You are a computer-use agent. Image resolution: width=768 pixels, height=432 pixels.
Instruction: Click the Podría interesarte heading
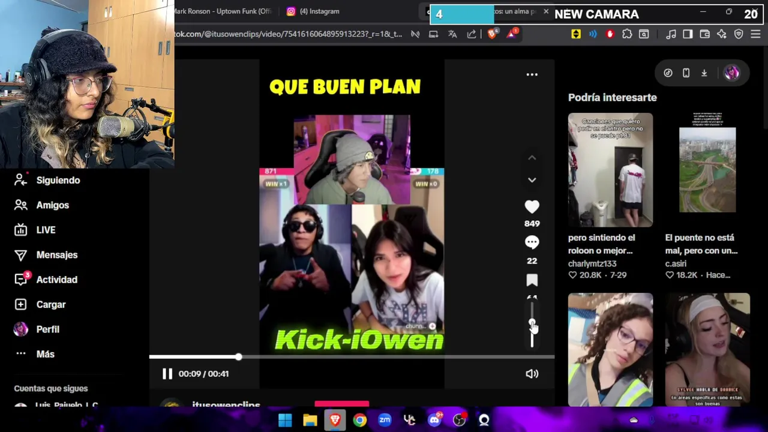click(612, 97)
